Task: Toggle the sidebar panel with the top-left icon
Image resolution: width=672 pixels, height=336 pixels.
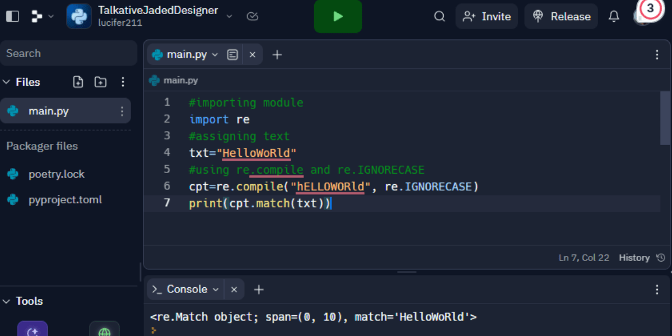Action: click(11, 16)
